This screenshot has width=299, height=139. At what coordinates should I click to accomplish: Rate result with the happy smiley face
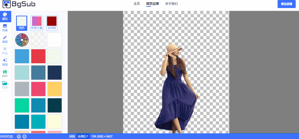pos(19,137)
